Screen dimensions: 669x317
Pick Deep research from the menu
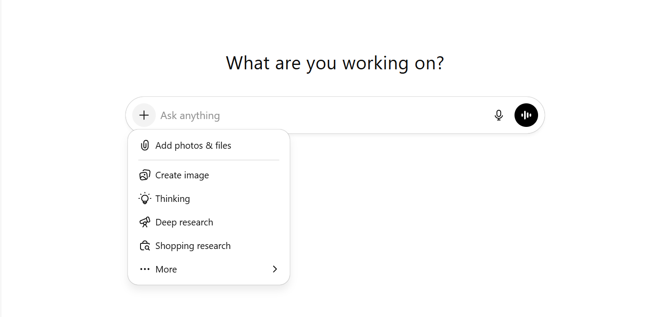[x=184, y=222]
